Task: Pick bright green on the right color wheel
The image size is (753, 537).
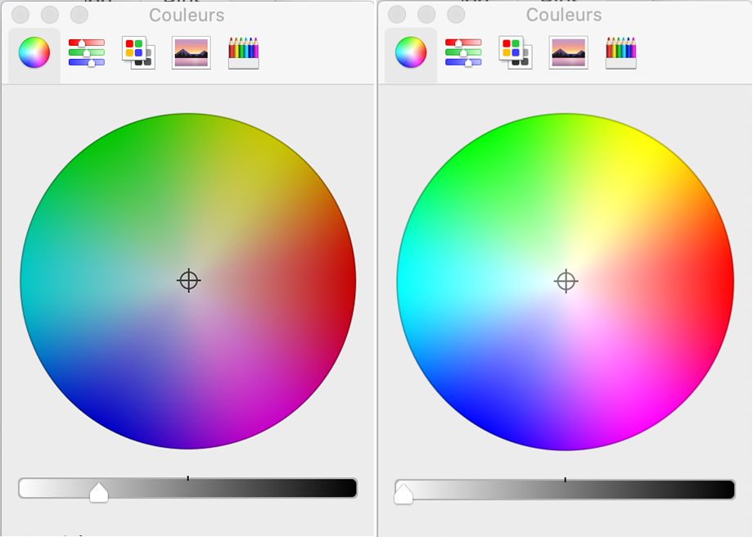Action: (486, 145)
